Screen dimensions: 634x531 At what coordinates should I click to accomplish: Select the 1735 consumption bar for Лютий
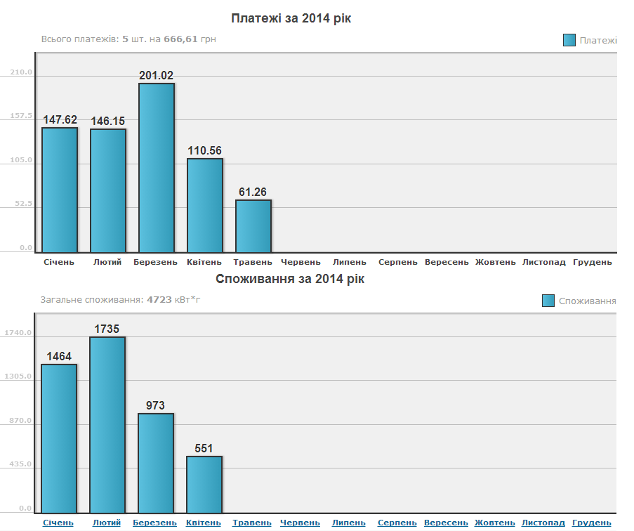click(x=107, y=425)
